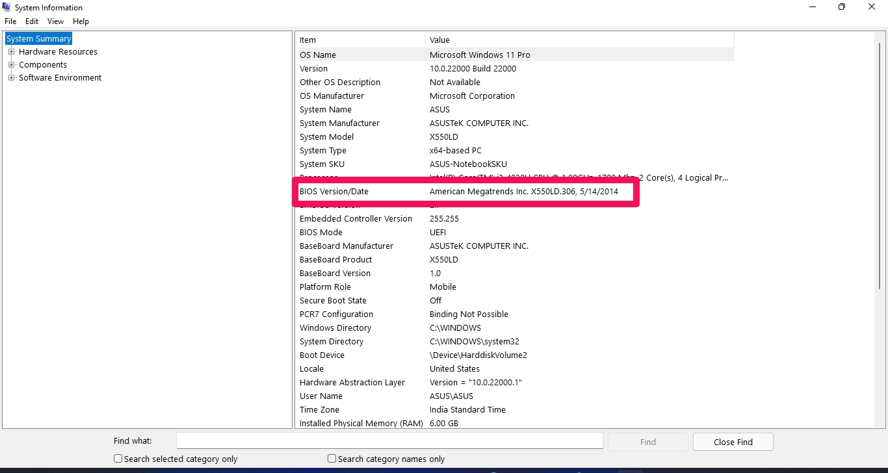
Task: Click the Value column header
Action: point(579,40)
